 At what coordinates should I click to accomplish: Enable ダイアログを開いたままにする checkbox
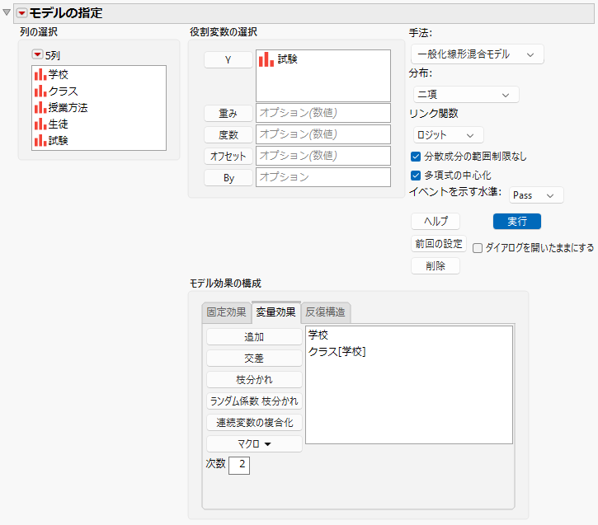click(x=478, y=248)
